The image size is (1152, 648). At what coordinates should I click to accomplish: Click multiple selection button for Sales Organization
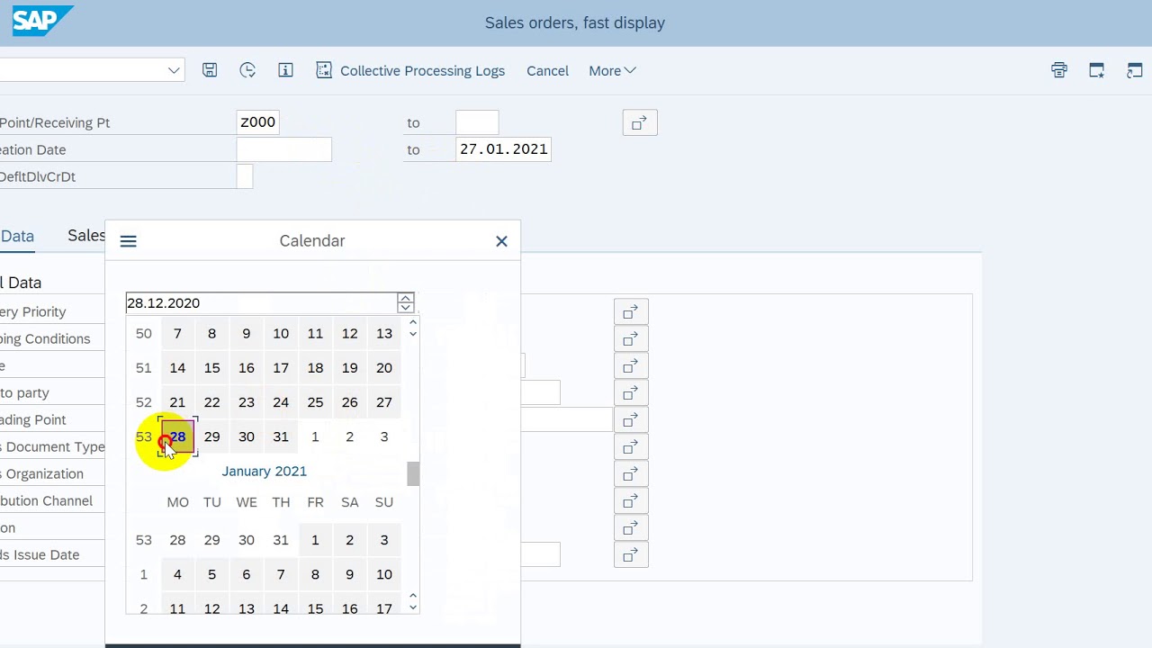coord(631,473)
